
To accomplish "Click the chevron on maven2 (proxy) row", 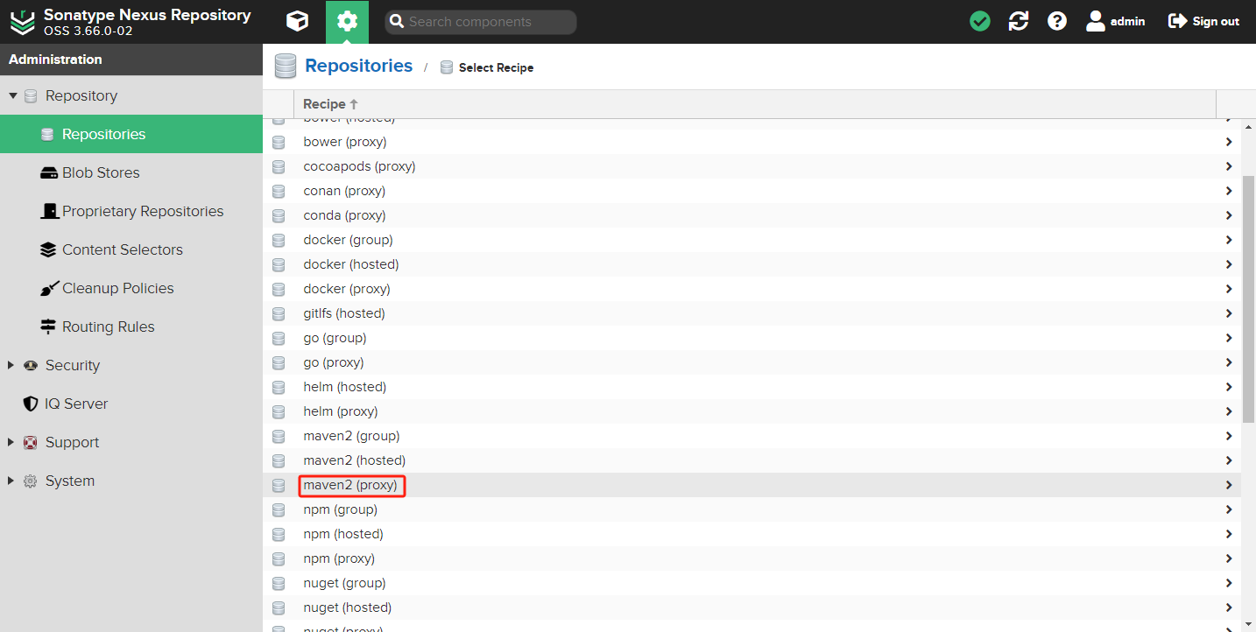I will (x=1229, y=485).
